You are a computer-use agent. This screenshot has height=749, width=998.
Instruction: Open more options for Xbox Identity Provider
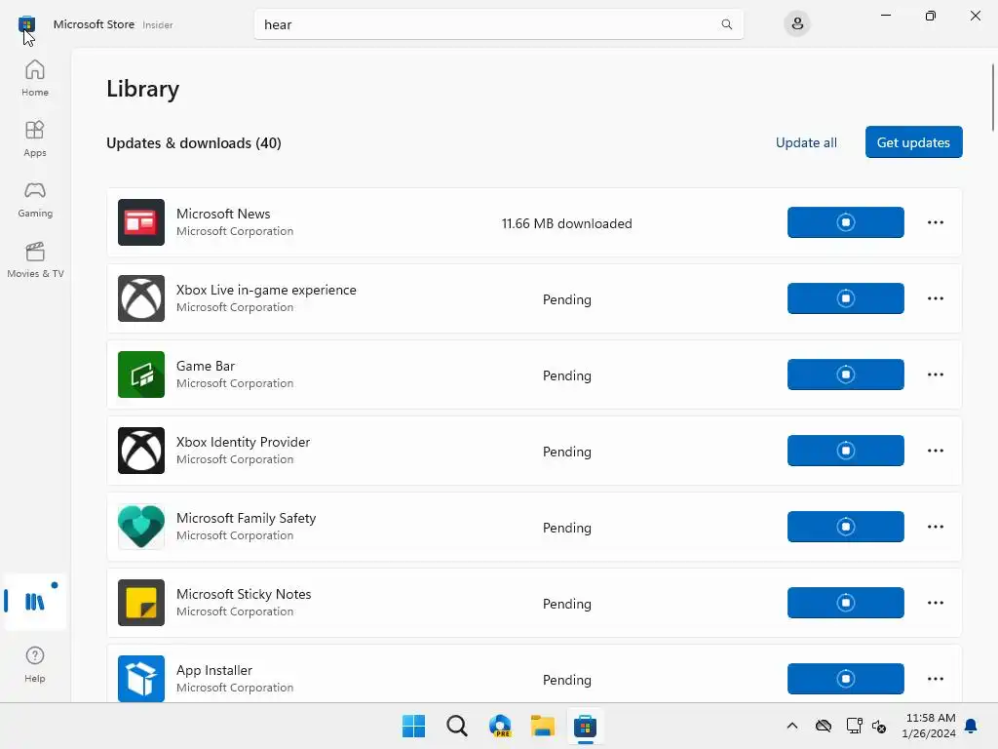935,451
